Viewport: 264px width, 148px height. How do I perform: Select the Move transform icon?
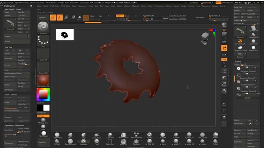point(66,17)
